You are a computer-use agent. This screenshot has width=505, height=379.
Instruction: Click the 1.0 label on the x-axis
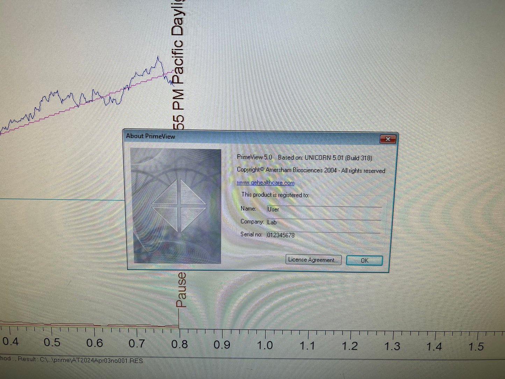pos(265,345)
